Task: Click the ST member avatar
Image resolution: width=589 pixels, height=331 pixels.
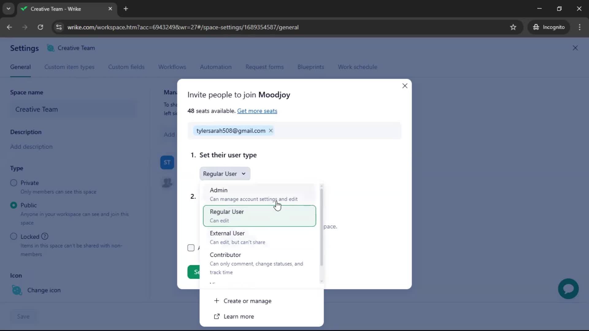Action: (x=167, y=162)
